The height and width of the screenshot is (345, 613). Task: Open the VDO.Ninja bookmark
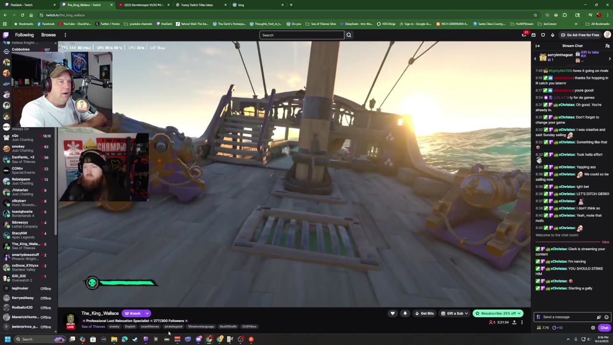[386, 24]
